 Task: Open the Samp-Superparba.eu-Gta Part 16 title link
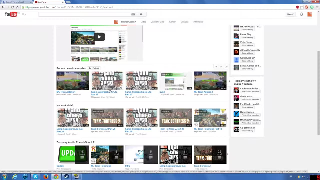click(x=104, y=93)
